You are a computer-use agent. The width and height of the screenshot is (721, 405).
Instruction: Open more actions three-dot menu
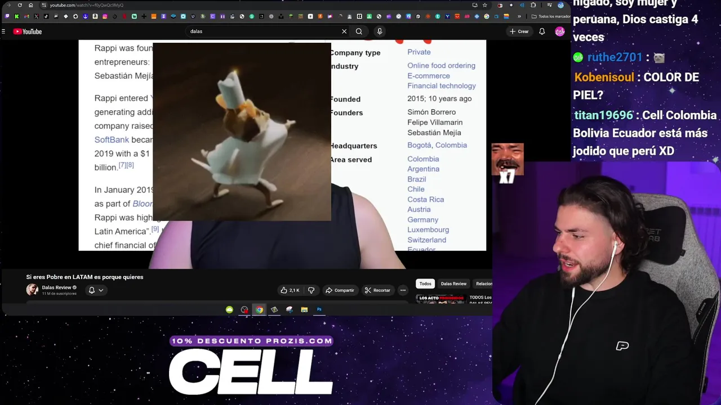[x=403, y=290]
